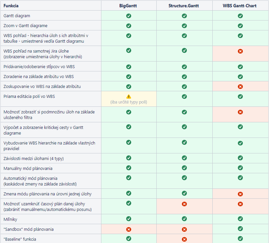Click BigGantt checkmark for Možnosť zobraziť si podmnožinu úloh

[x=129, y=112]
